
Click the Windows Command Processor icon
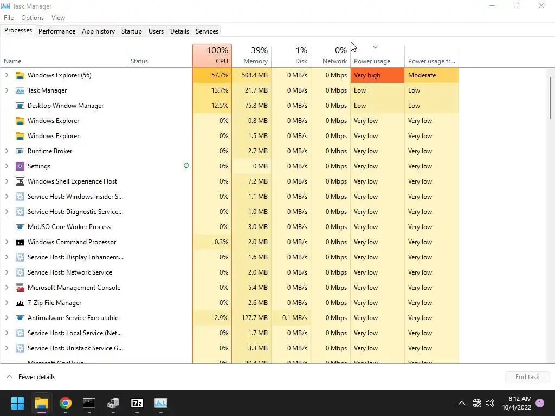(20, 242)
